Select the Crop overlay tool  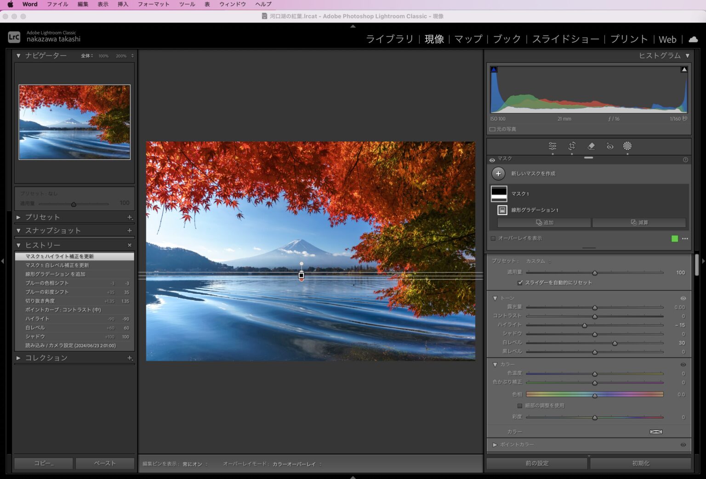pos(572,146)
